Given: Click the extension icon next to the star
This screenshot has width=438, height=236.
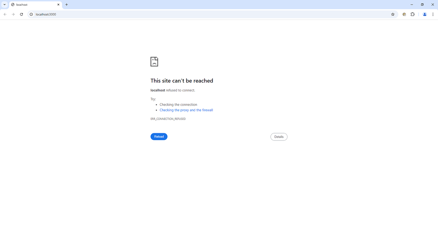Looking at the screenshot, I should tap(404, 14).
